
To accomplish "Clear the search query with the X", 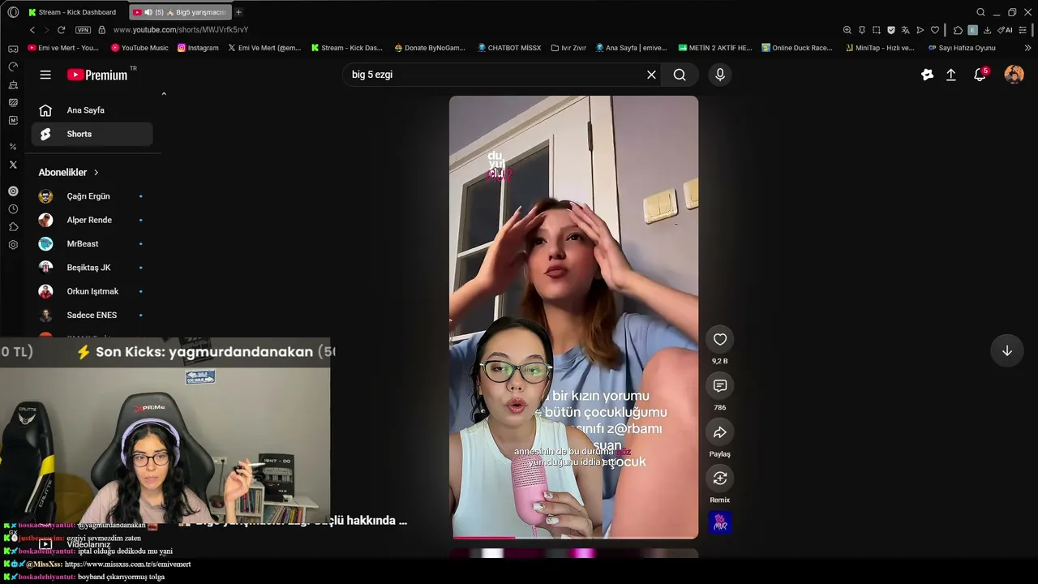I will (651, 75).
